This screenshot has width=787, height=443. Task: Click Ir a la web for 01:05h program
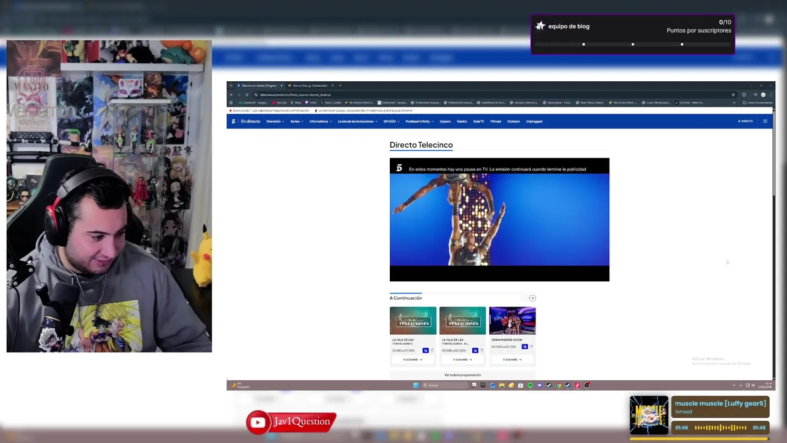coord(462,359)
